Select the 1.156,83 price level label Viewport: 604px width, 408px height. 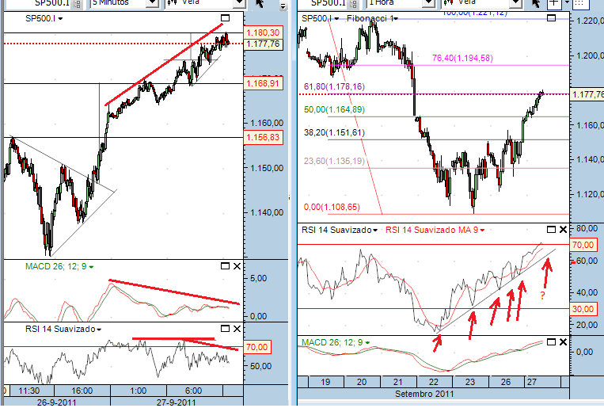click(263, 137)
